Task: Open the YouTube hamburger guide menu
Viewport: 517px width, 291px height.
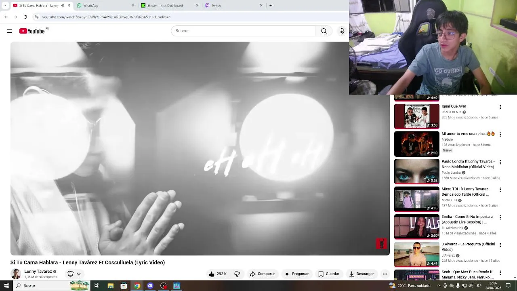Action: click(10, 31)
